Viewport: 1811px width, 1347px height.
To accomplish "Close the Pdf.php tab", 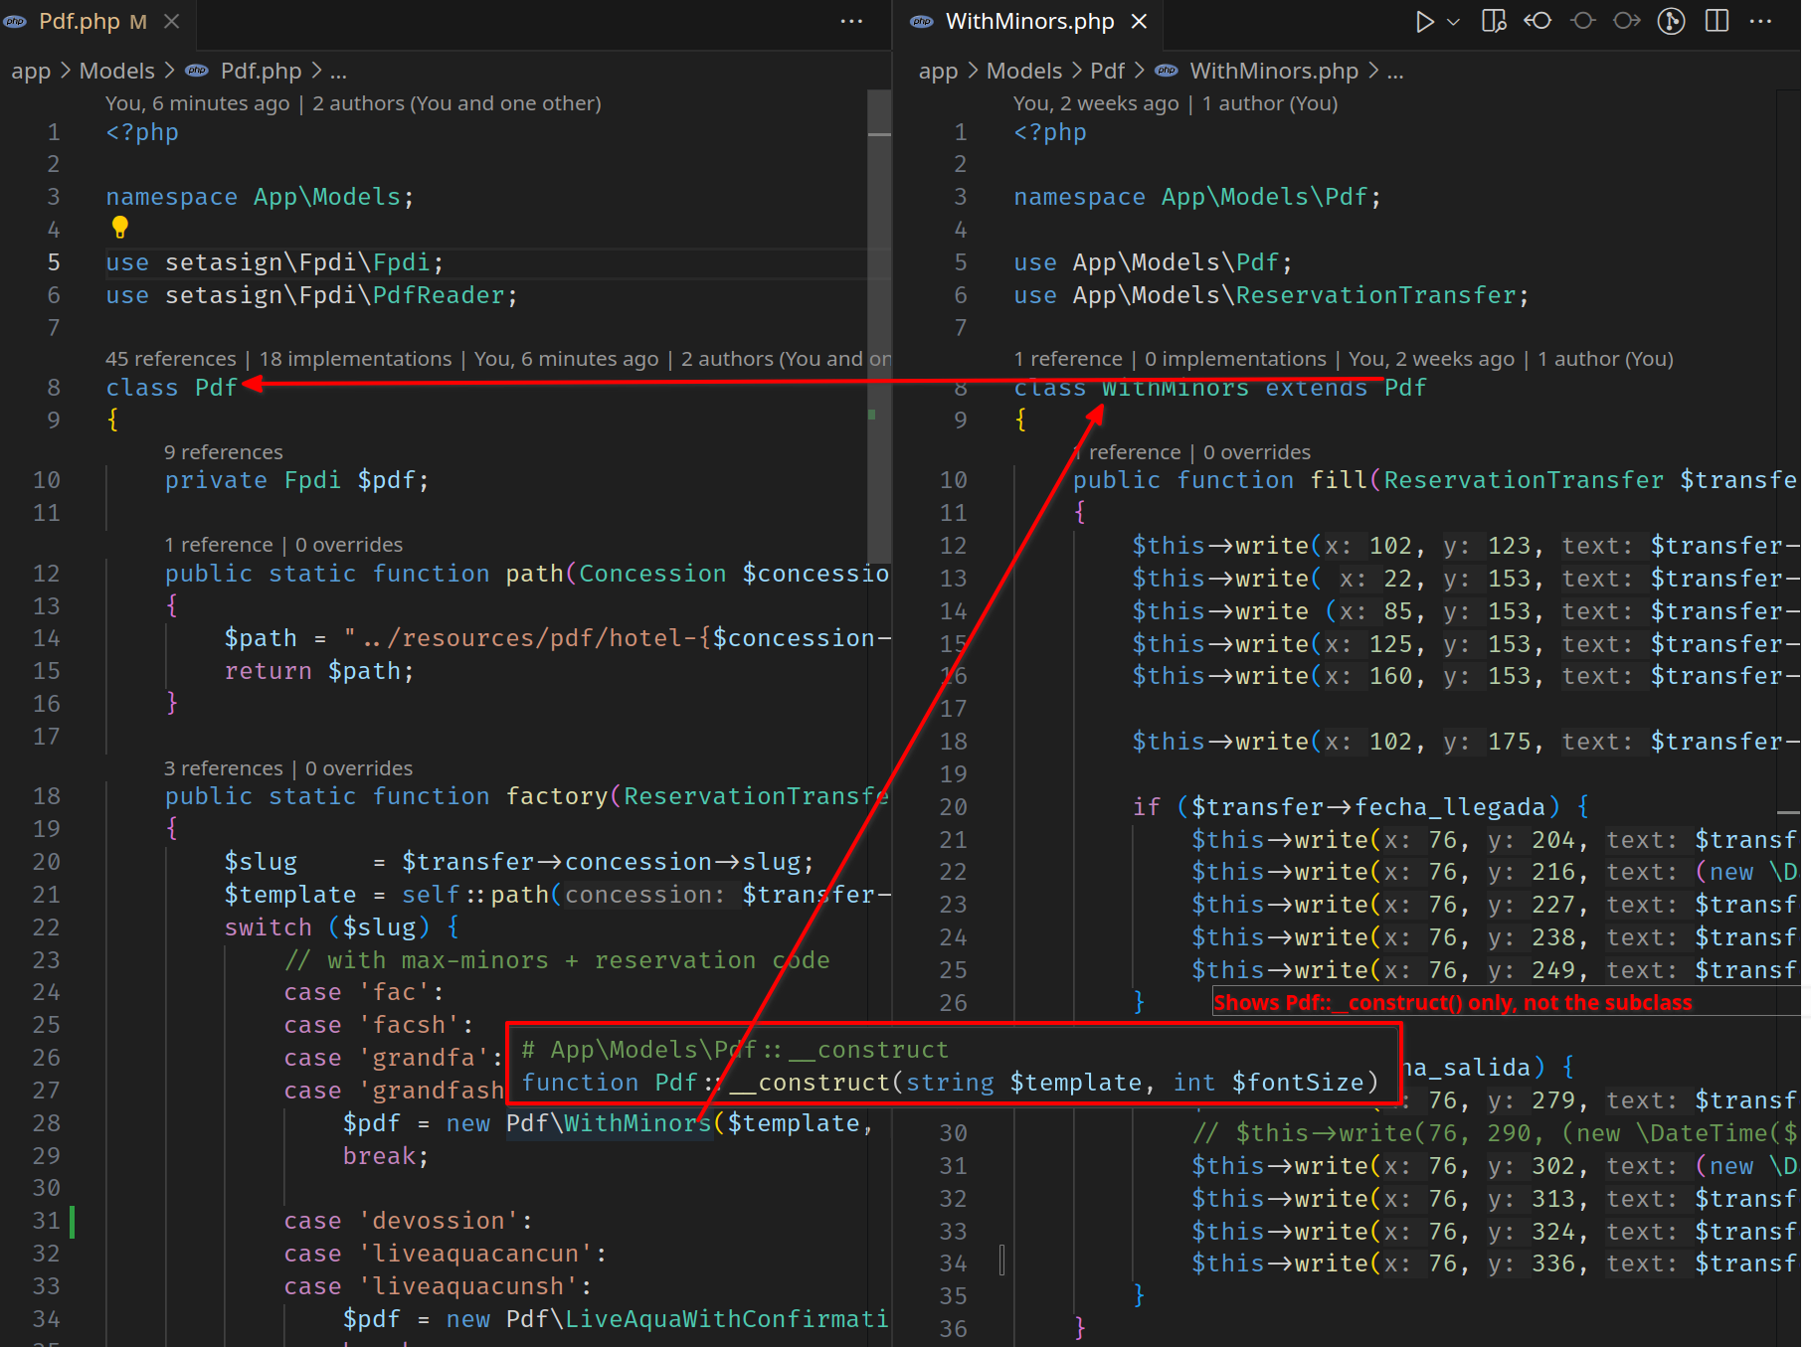I will [172, 22].
